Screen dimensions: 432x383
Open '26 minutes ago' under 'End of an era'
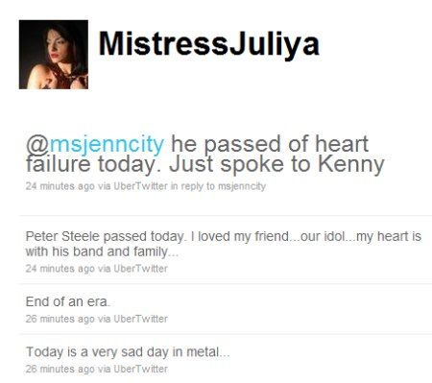click(x=60, y=319)
